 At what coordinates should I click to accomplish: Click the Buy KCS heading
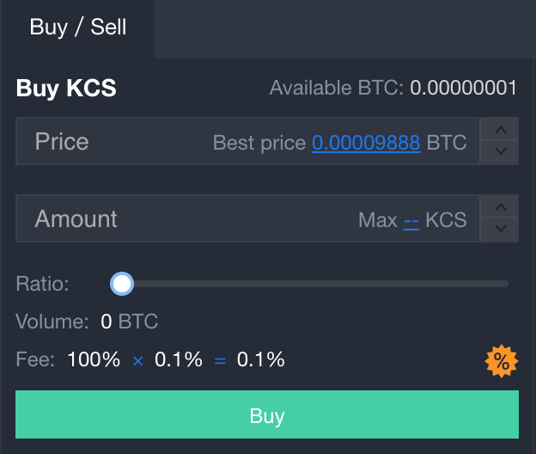[66, 88]
